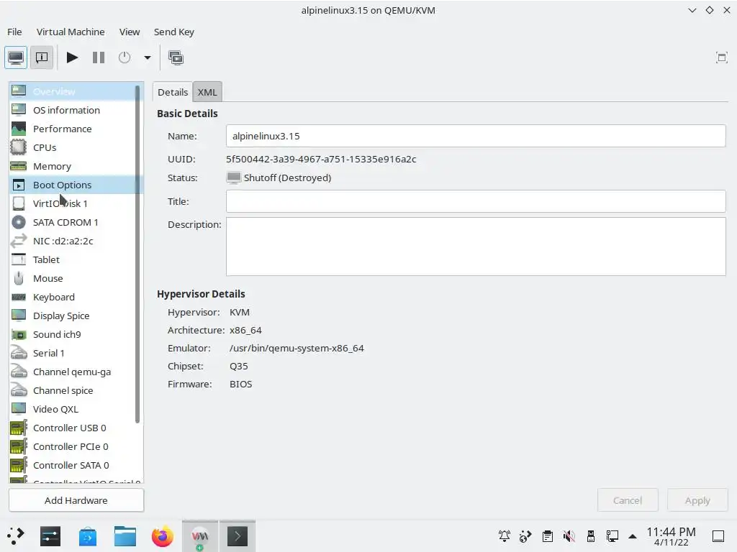Open clipboard tray icon
The image size is (737, 552).
tap(547, 536)
